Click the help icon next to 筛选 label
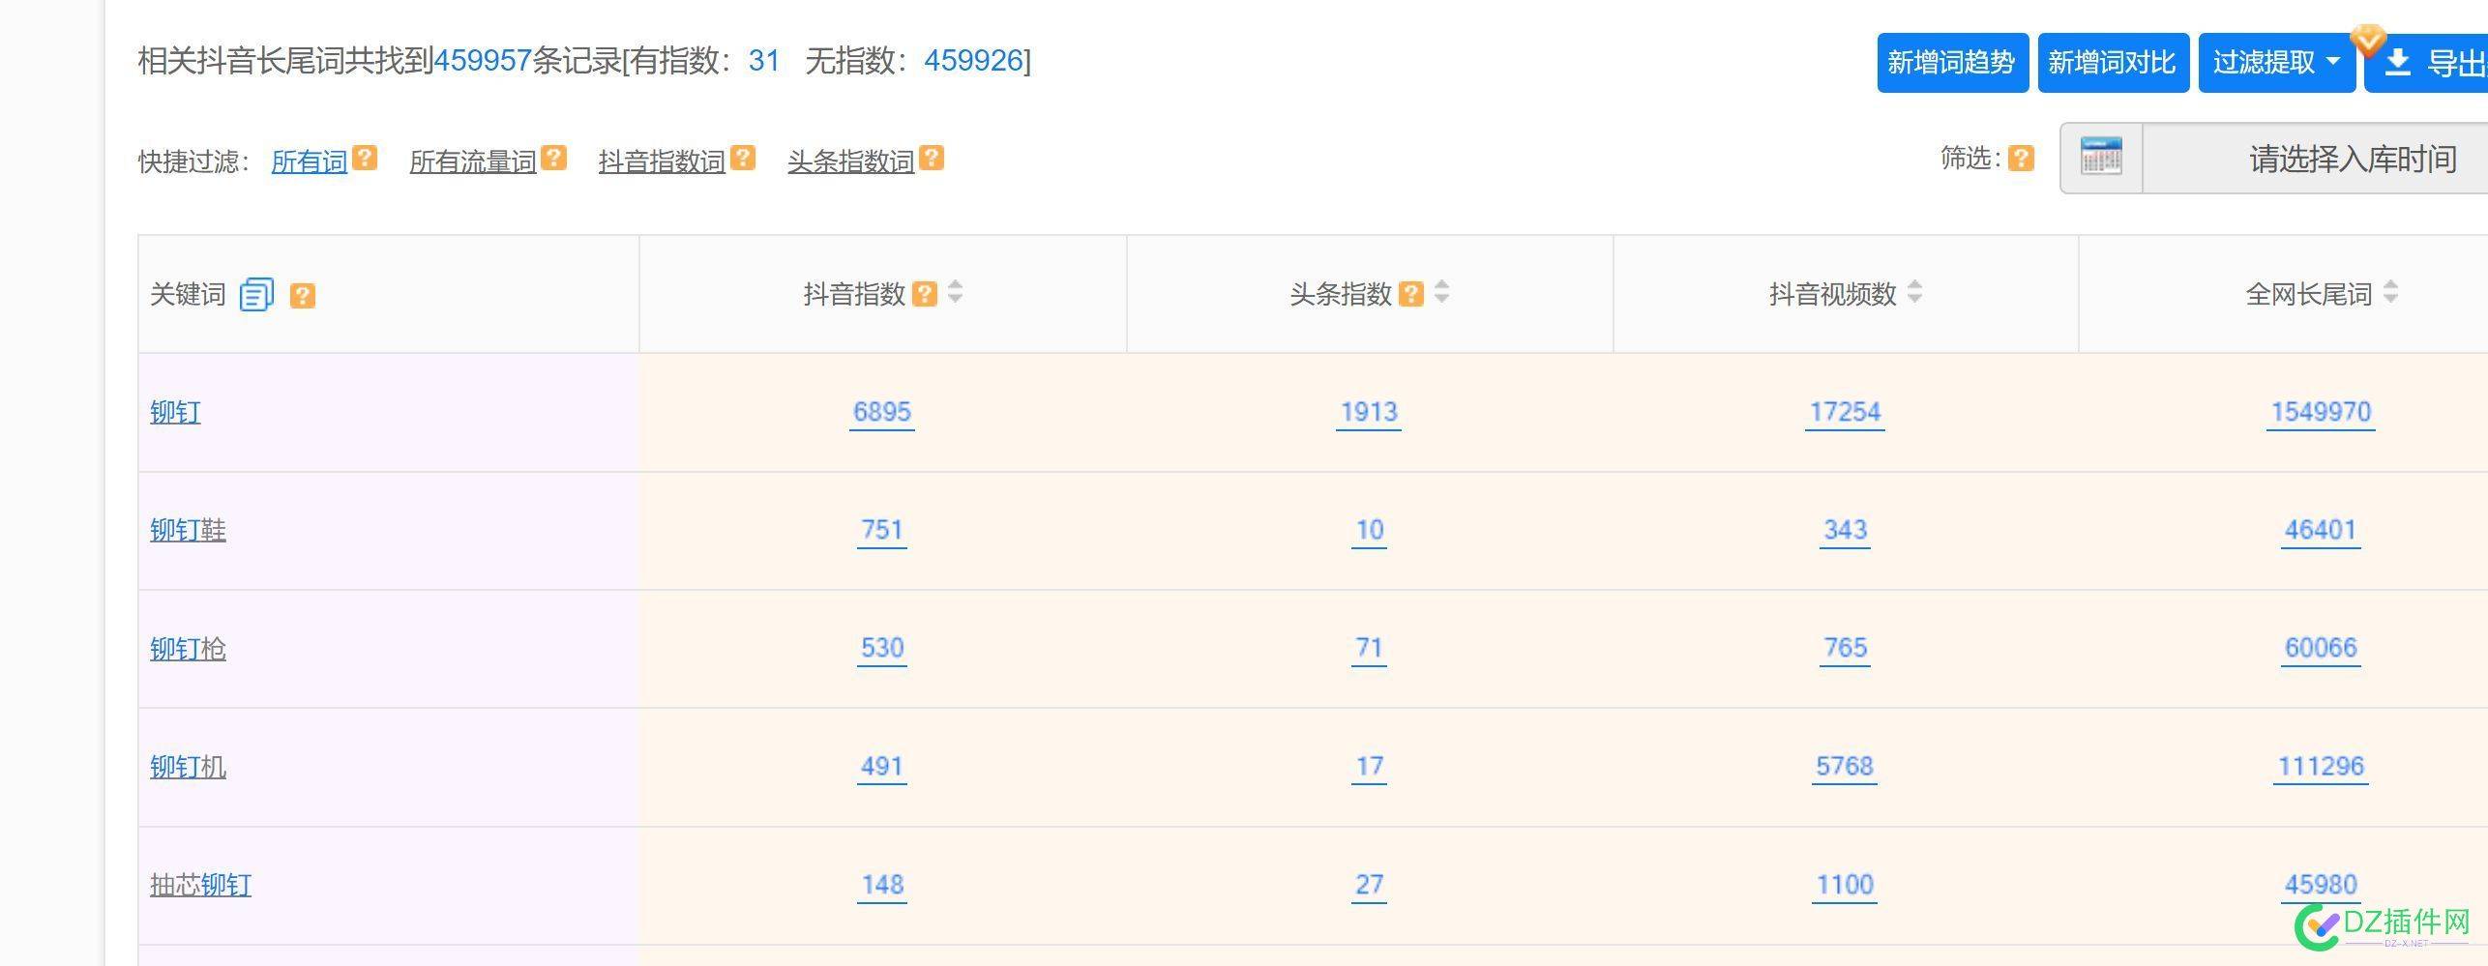The height and width of the screenshot is (966, 2488). (x=2021, y=160)
